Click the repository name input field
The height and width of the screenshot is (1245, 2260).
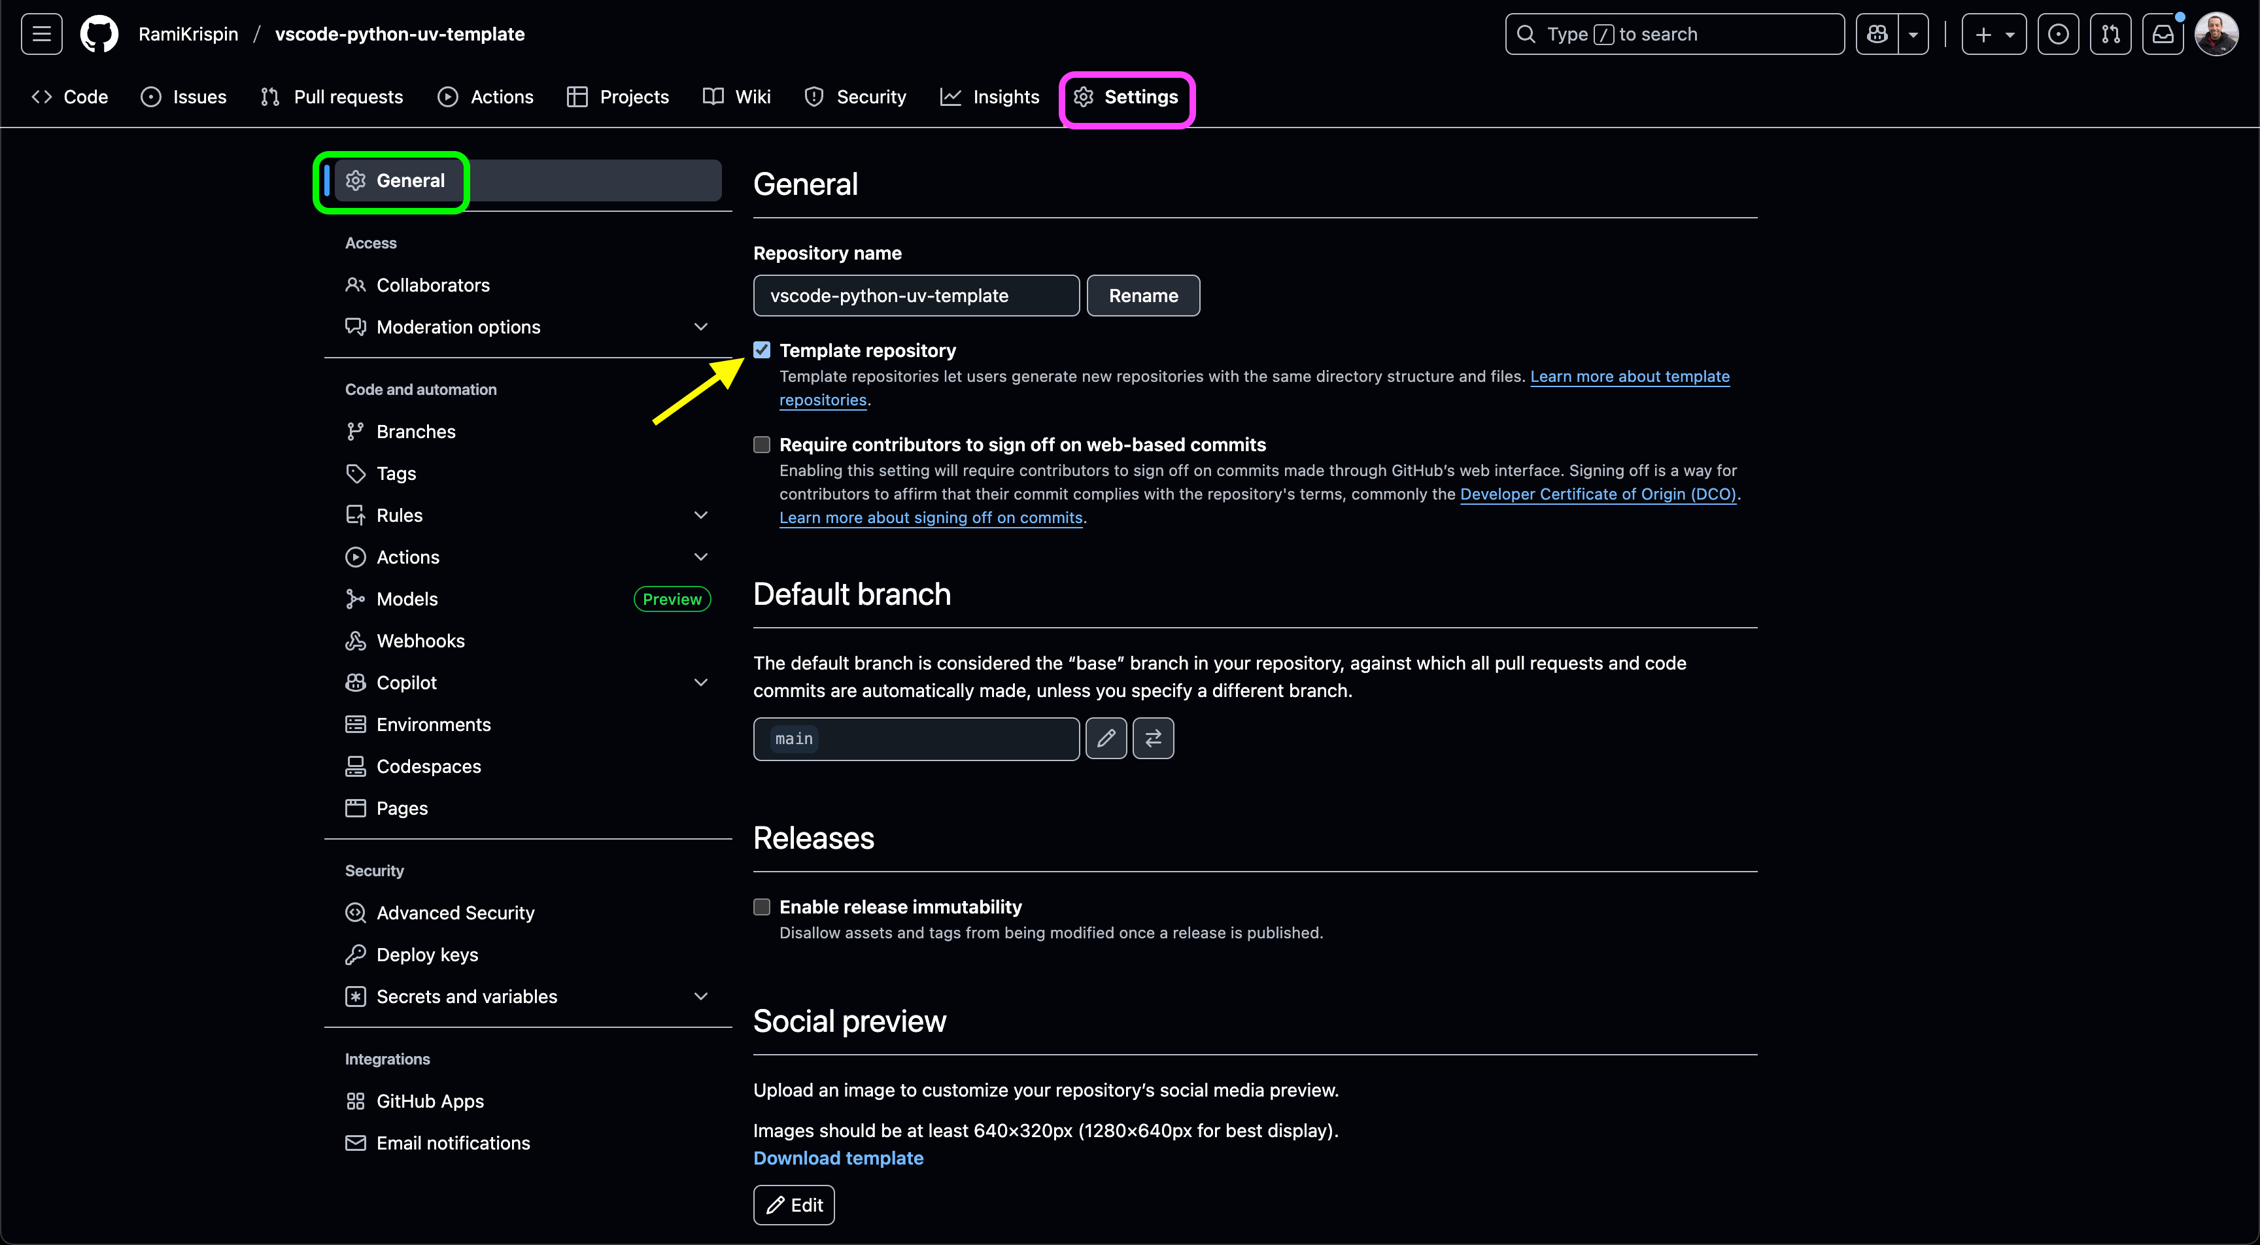tap(916, 296)
